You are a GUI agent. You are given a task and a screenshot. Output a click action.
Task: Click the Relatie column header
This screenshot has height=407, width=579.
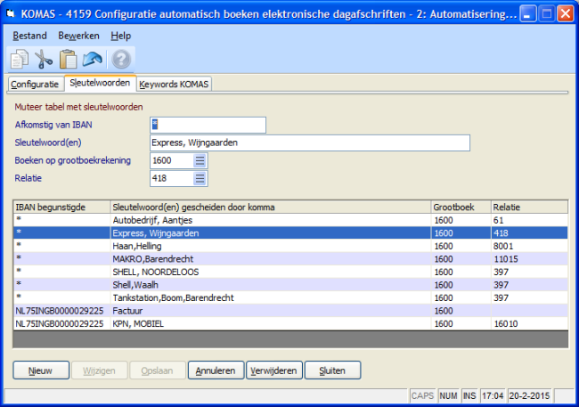(529, 208)
